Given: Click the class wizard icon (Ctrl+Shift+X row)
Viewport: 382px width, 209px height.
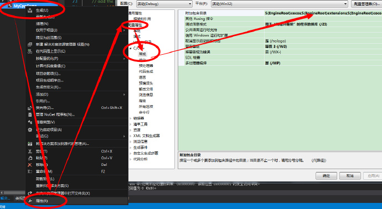Looking at the screenshot, I should coord(30,108).
